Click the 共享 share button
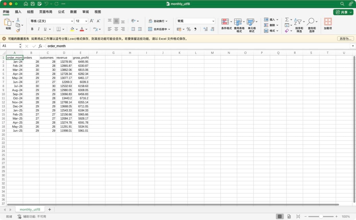 (x=343, y=12)
